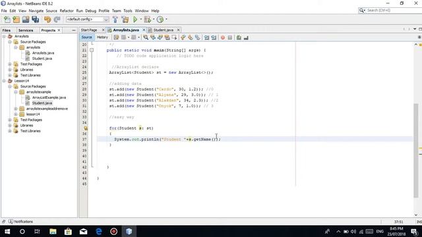
Task: Select Arraylists.java in the project tree
Action: (43, 53)
